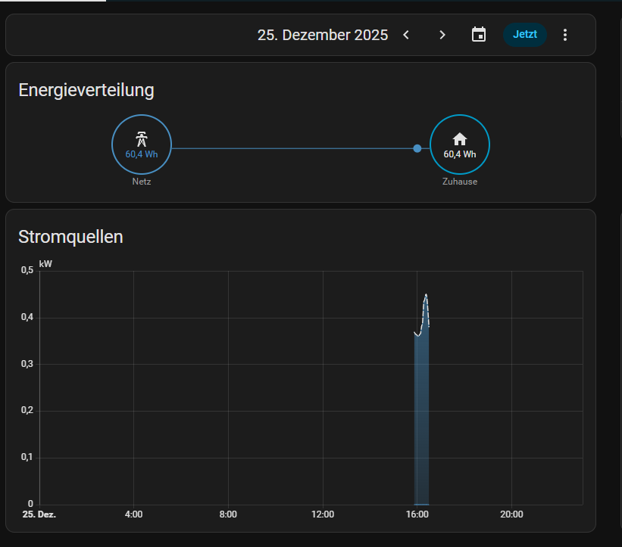Click the 16:00 label on the time axis
Screen dimensions: 622x547
[417, 514]
